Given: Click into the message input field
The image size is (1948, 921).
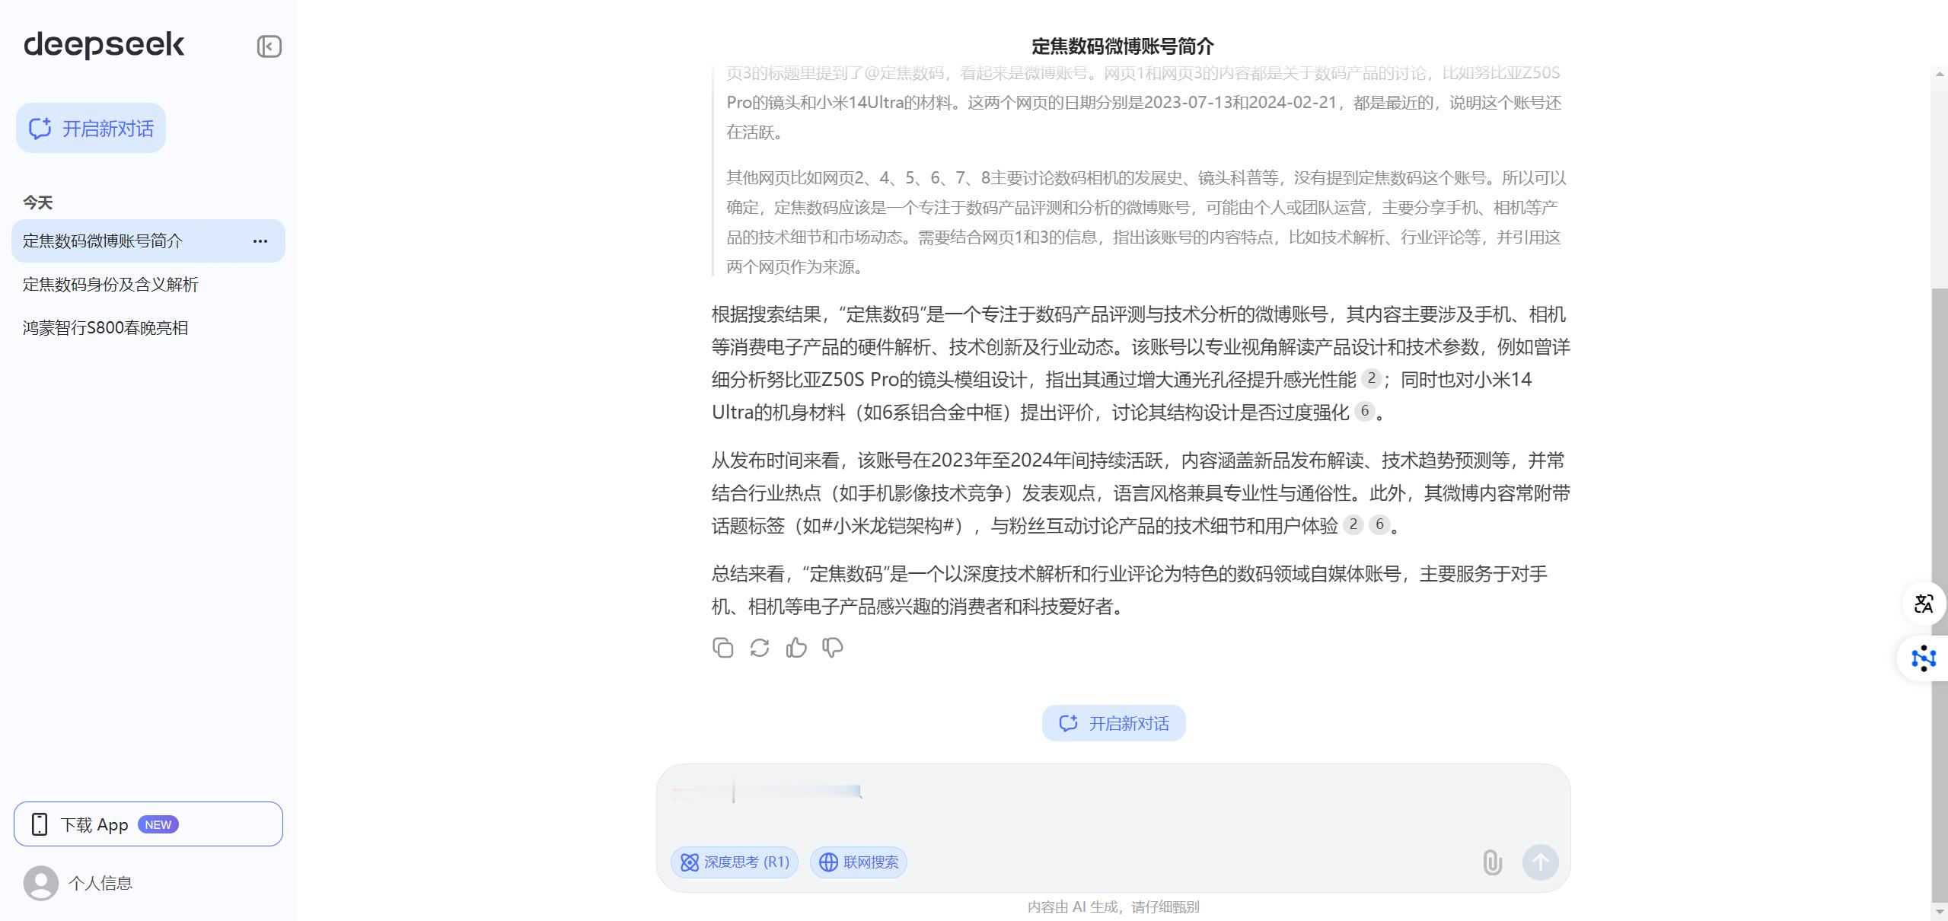Looking at the screenshot, I should [1114, 799].
